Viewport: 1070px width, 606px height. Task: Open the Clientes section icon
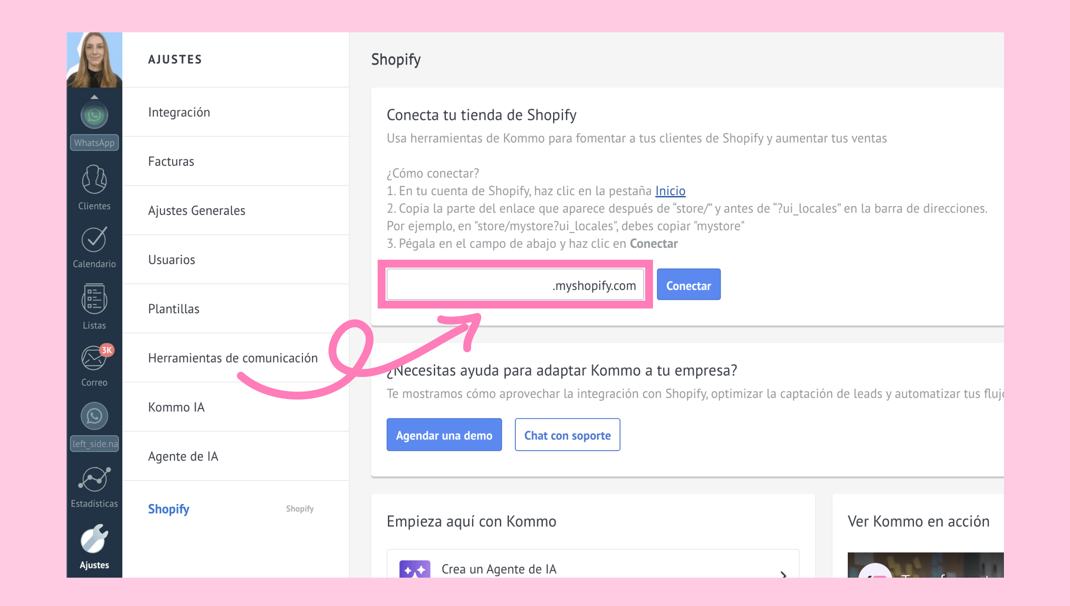pyautogui.click(x=94, y=180)
